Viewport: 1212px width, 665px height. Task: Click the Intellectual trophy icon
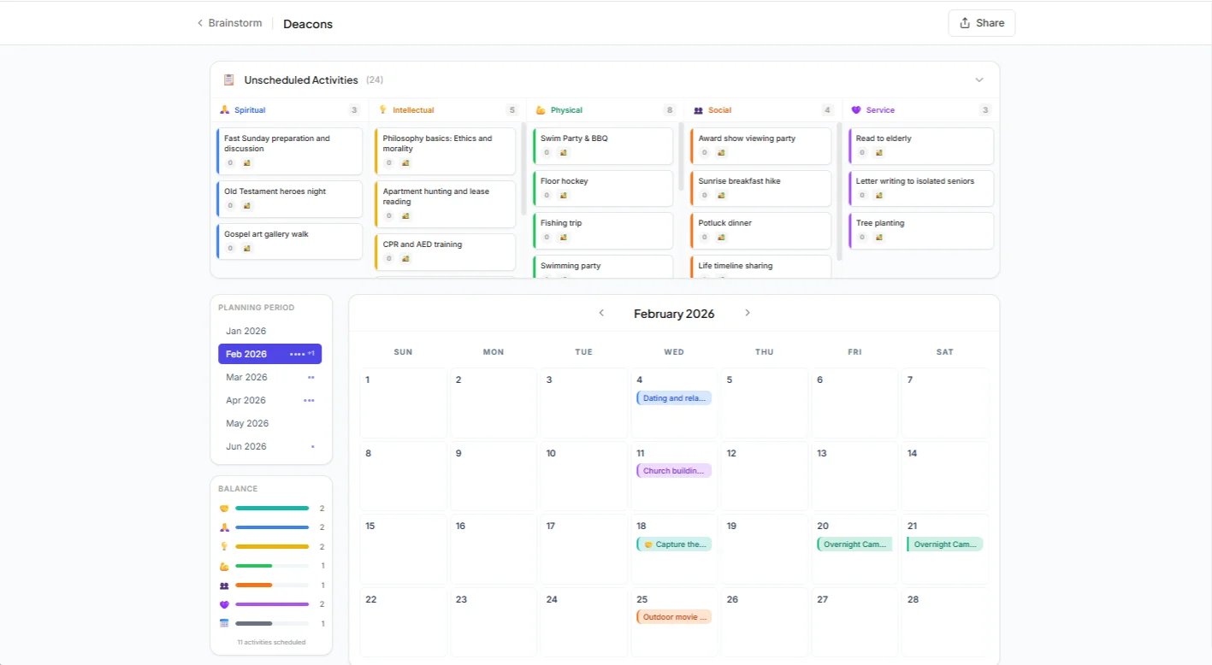(x=382, y=109)
